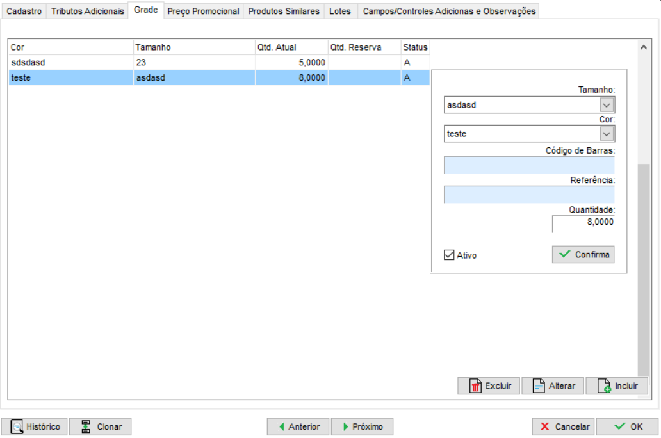
Task: Go to the Preço Promocional tab
Action: tap(203, 12)
